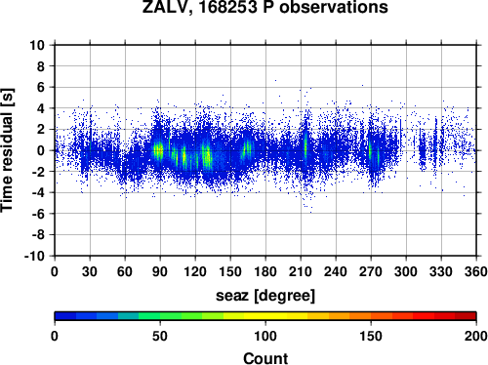Click the x-axis tick label 270

tap(371, 271)
